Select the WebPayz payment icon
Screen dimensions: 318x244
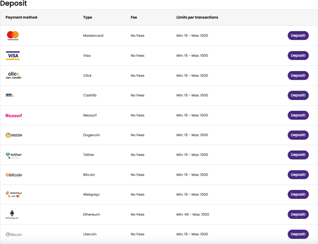coord(13,194)
